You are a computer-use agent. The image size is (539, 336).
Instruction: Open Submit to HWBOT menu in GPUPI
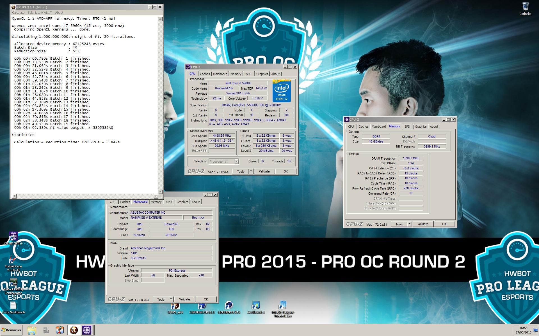40,13
